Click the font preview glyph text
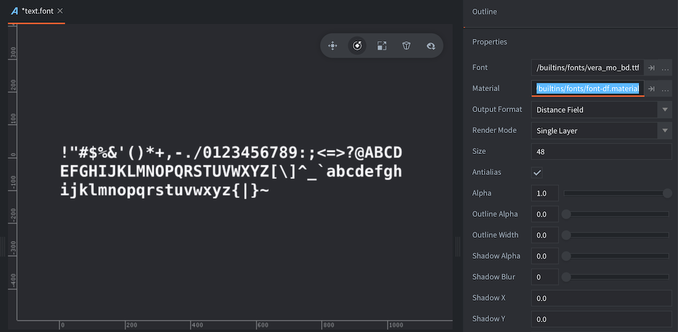 pyautogui.click(x=232, y=172)
